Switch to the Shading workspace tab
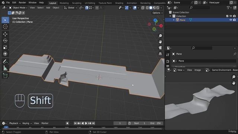Image resolution: width=238 pixels, height=134 pixels. (119, 3)
